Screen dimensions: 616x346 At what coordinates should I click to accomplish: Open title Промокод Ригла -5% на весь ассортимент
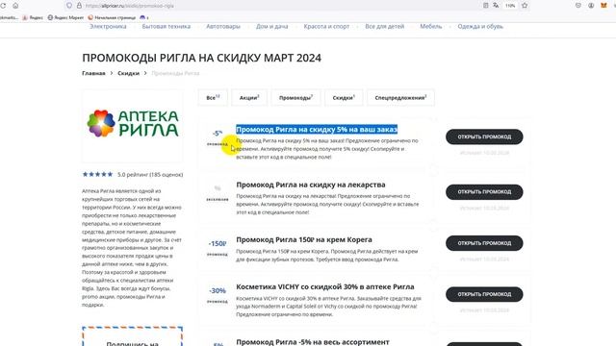click(x=313, y=342)
